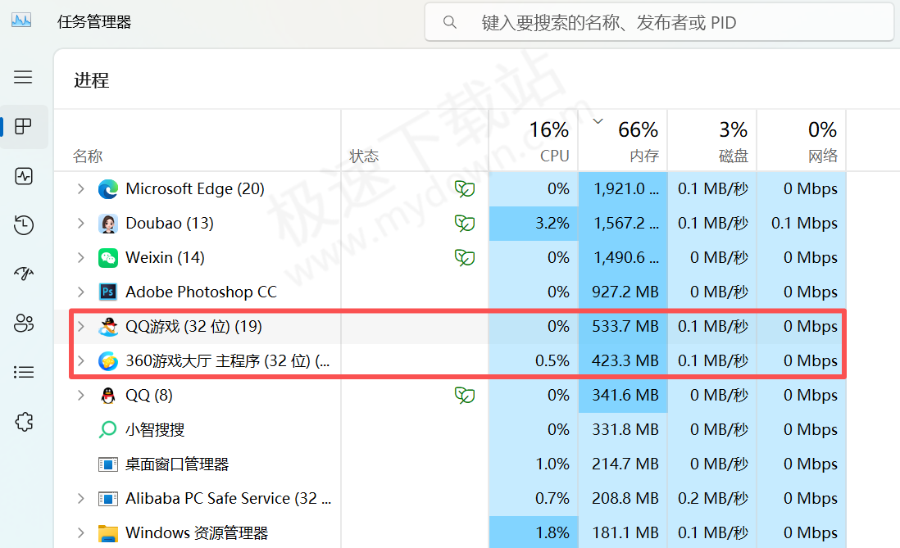The image size is (900, 548).
Task: Select the Processes icon in sidebar
Action: click(x=23, y=127)
